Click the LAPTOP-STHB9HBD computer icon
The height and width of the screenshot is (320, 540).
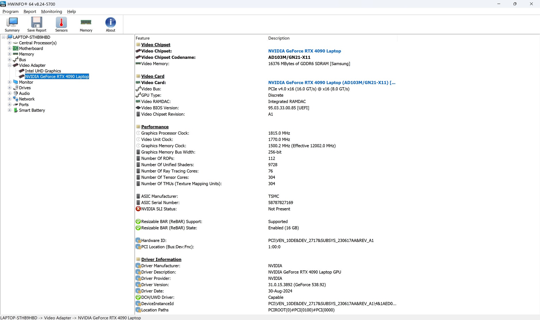pos(10,37)
